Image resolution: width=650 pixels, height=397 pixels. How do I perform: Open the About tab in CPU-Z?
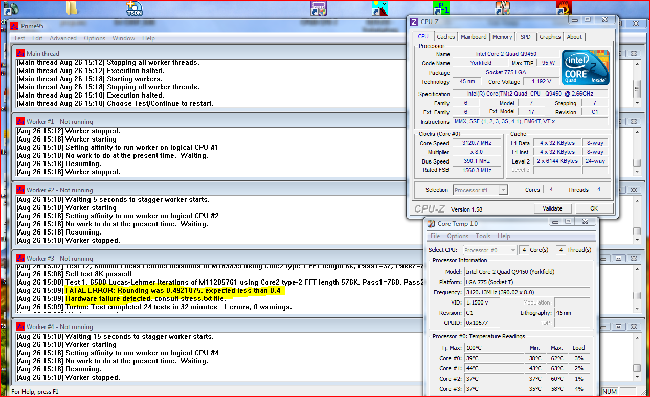574,37
